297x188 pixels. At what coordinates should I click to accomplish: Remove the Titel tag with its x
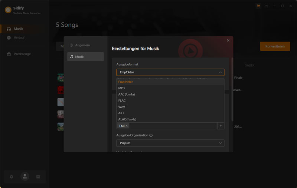pyautogui.click(x=127, y=126)
